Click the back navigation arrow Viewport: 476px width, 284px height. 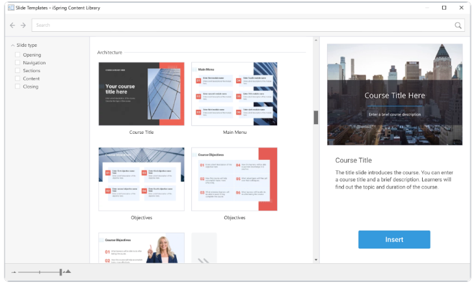(12, 25)
